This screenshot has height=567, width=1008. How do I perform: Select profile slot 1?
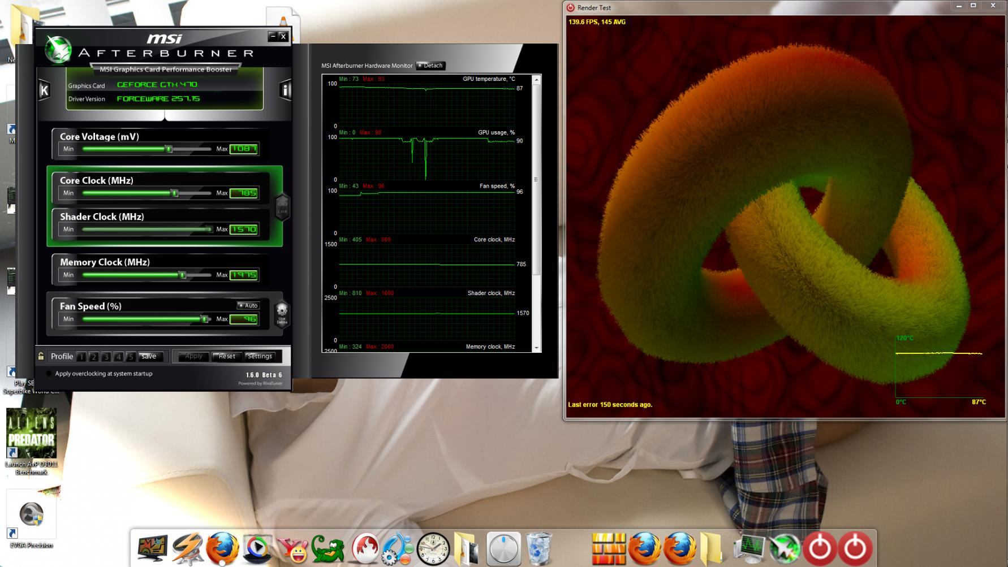point(81,357)
